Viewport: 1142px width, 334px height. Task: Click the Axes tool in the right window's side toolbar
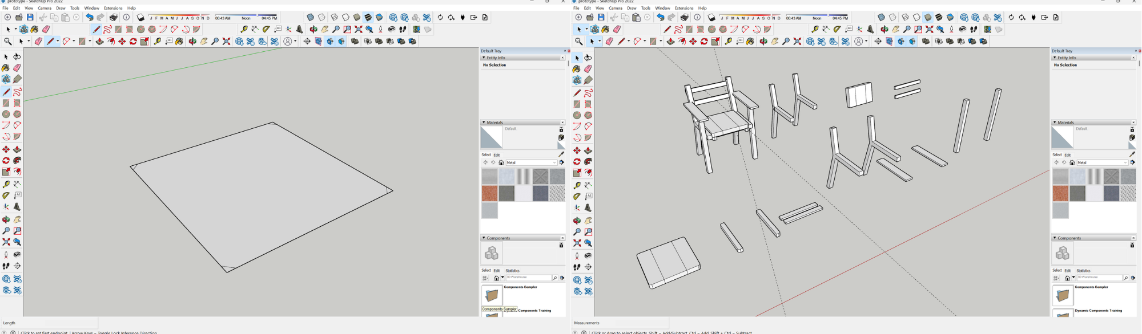click(x=577, y=208)
